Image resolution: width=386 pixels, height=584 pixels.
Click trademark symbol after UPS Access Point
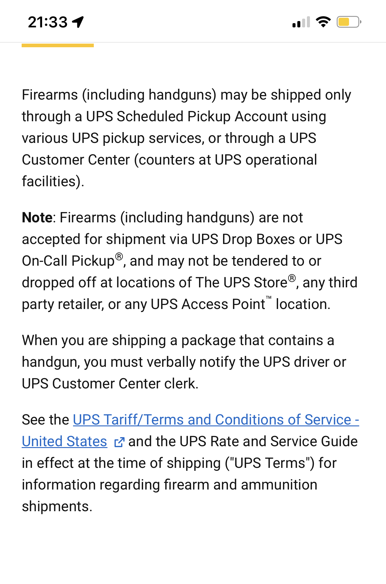269,298
